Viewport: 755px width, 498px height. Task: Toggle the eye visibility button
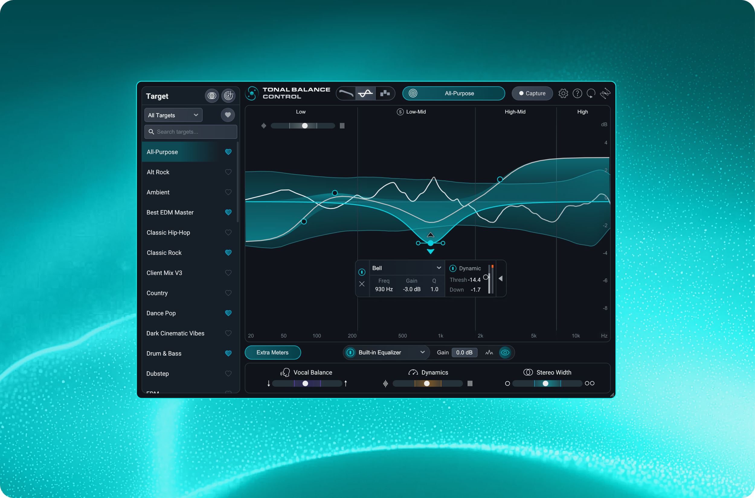point(505,353)
